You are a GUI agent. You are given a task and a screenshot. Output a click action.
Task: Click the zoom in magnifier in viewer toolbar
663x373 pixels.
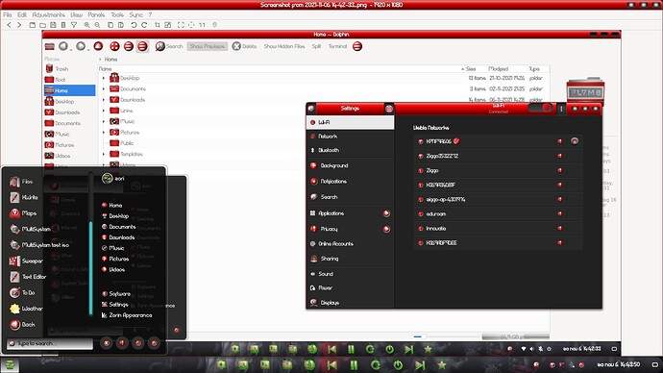[x=86, y=25]
